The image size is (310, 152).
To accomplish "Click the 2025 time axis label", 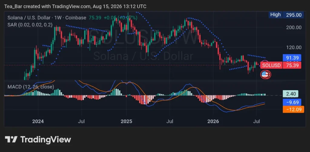I will 126,122.
